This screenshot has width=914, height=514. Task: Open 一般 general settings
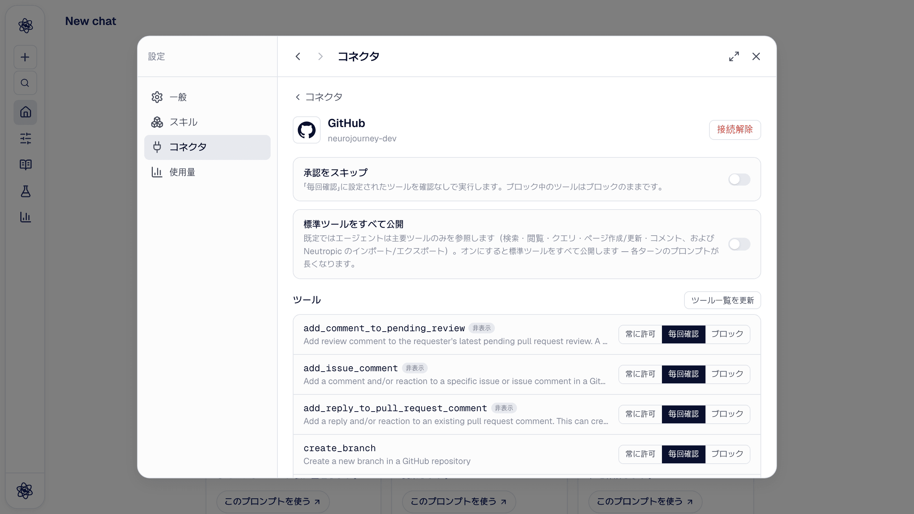pyautogui.click(x=207, y=97)
